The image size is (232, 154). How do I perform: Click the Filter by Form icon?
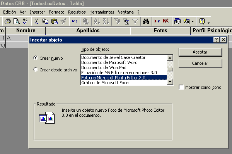click(126, 21)
